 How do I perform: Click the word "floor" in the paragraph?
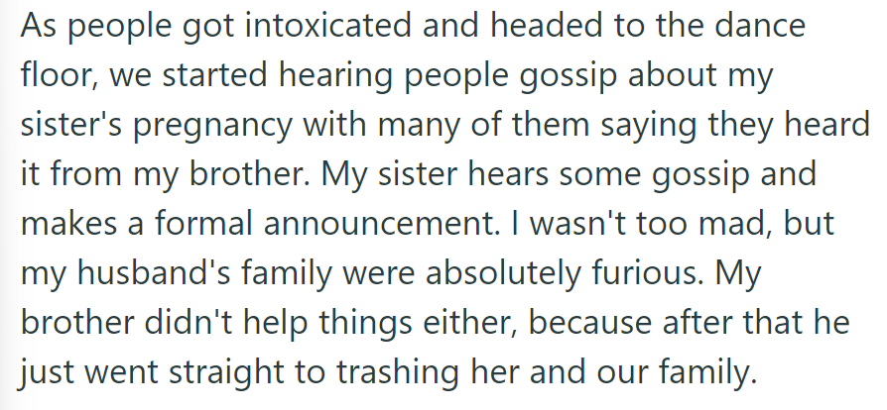pos(53,77)
